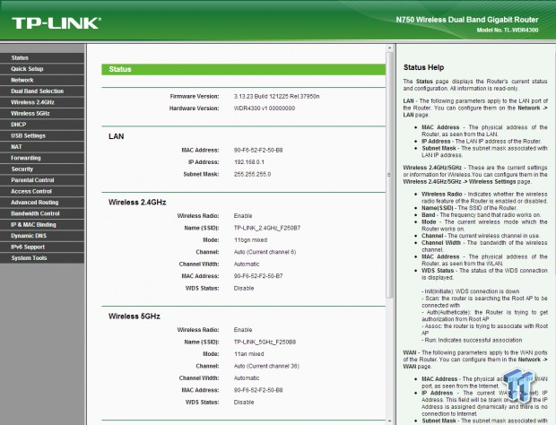Click SSID TP-LINK_5GHz_F250B8

pyautogui.click(x=265, y=342)
